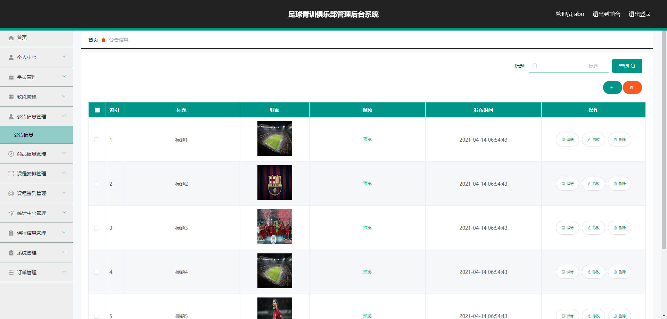This screenshot has height=319, width=667.
Task: Click the compass icon next to 商品信息管理
Action: pos(11,154)
